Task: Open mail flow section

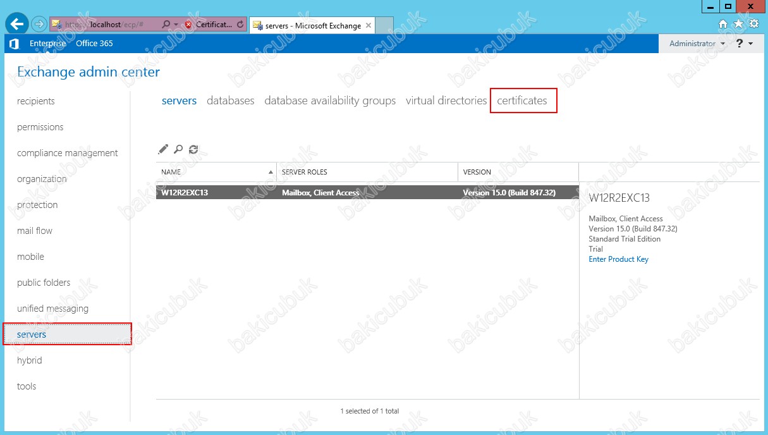Action: pyautogui.click(x=35, y=231)
